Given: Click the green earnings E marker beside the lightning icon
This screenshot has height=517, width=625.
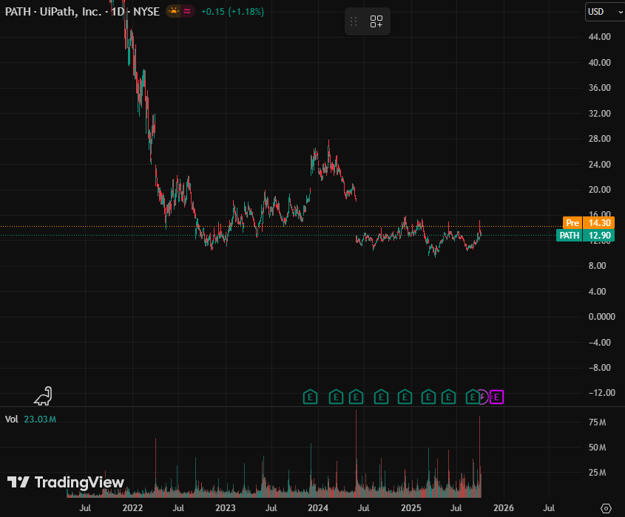Looking at the screenshot, I should (x=473, y=397).
